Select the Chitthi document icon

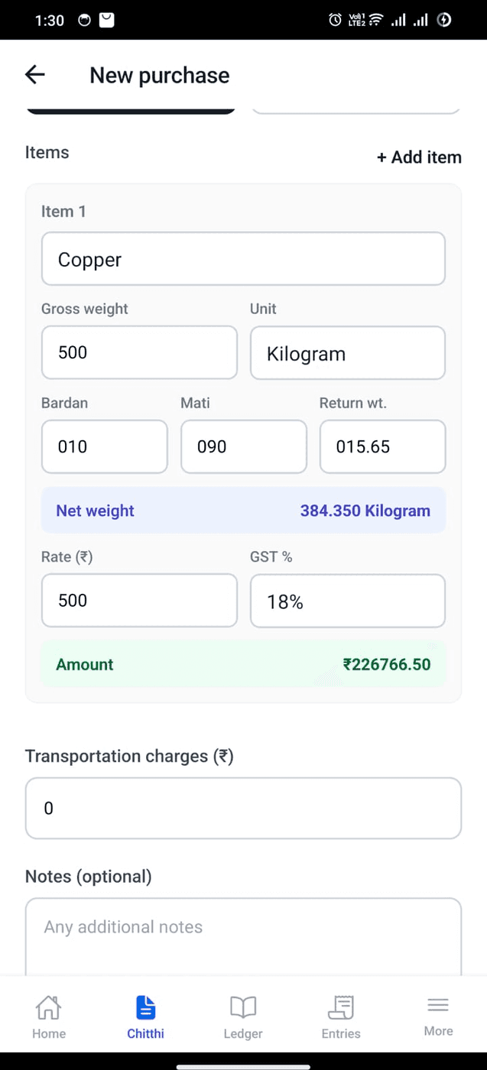pos(145,1007)
